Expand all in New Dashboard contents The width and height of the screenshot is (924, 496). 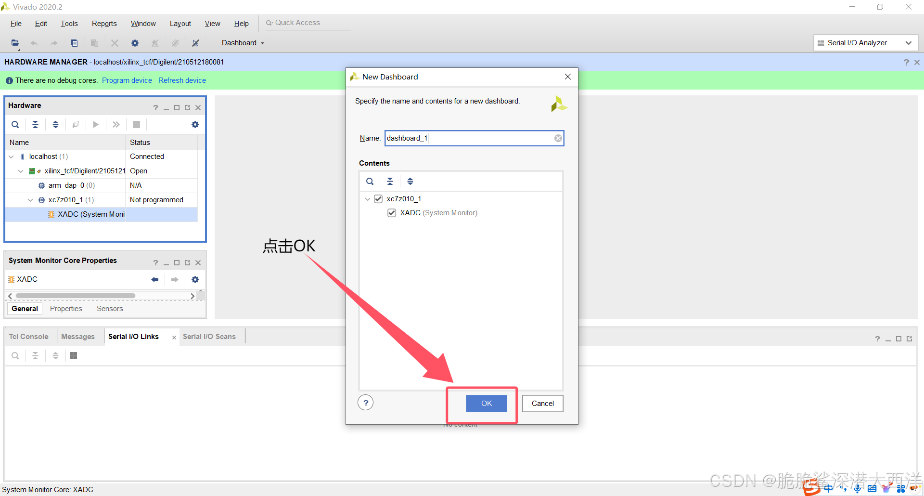point(410,182)
